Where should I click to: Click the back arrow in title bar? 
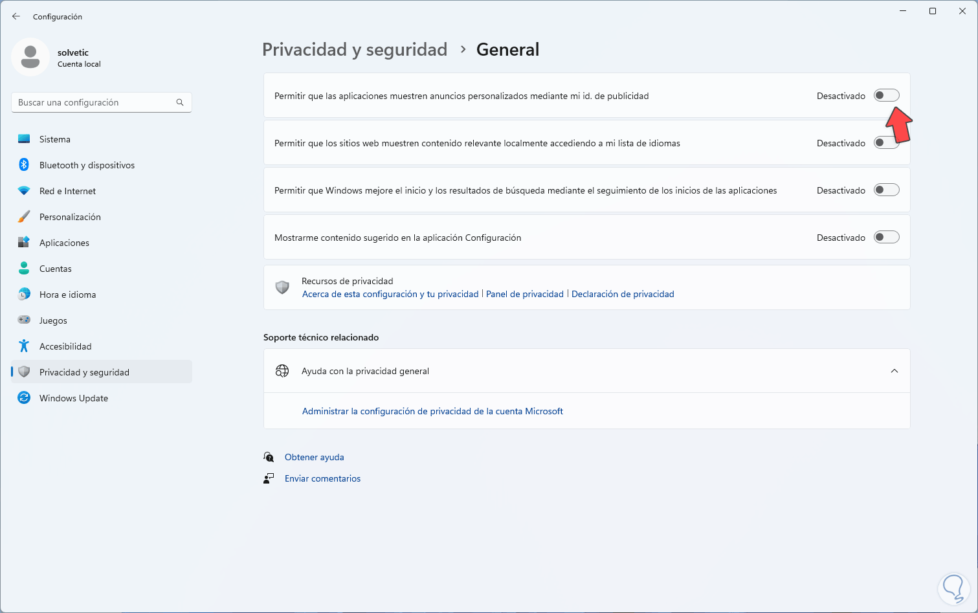tap(16, 17)
